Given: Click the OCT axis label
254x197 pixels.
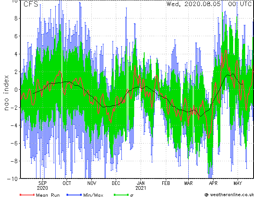Looking at the screenshot, I should (x=67, y=183).
